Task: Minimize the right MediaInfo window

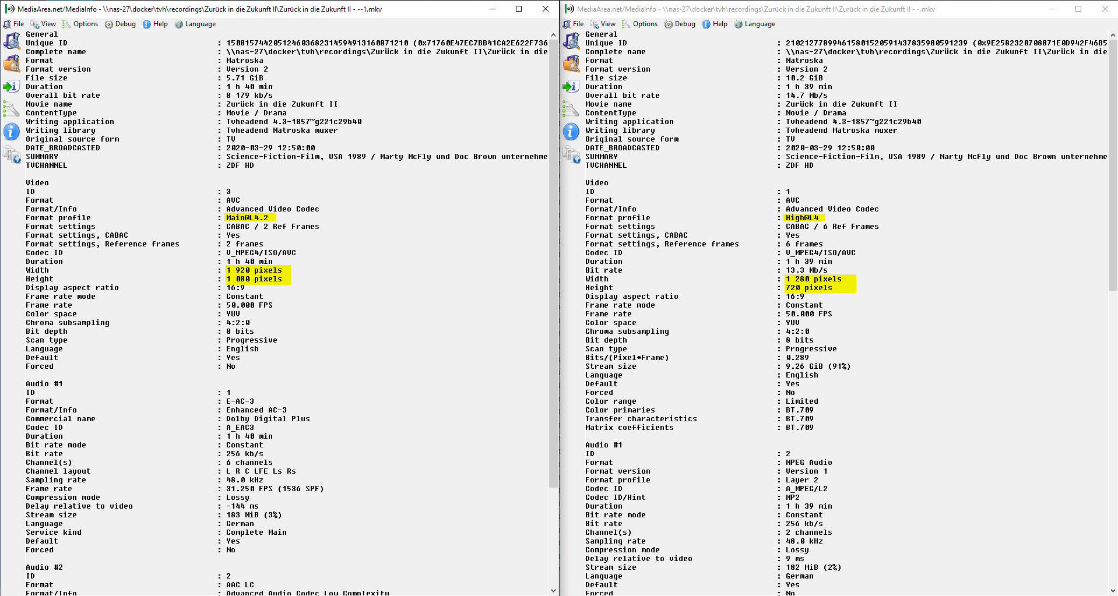Action: 1052,9
